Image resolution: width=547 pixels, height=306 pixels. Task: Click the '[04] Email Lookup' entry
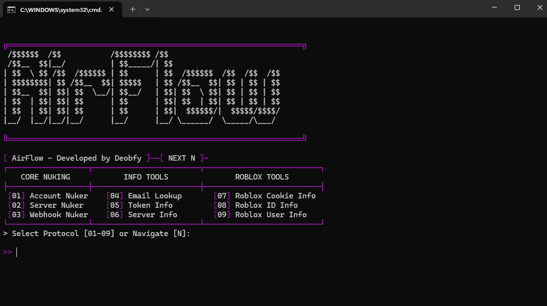[x=144, y=196]
